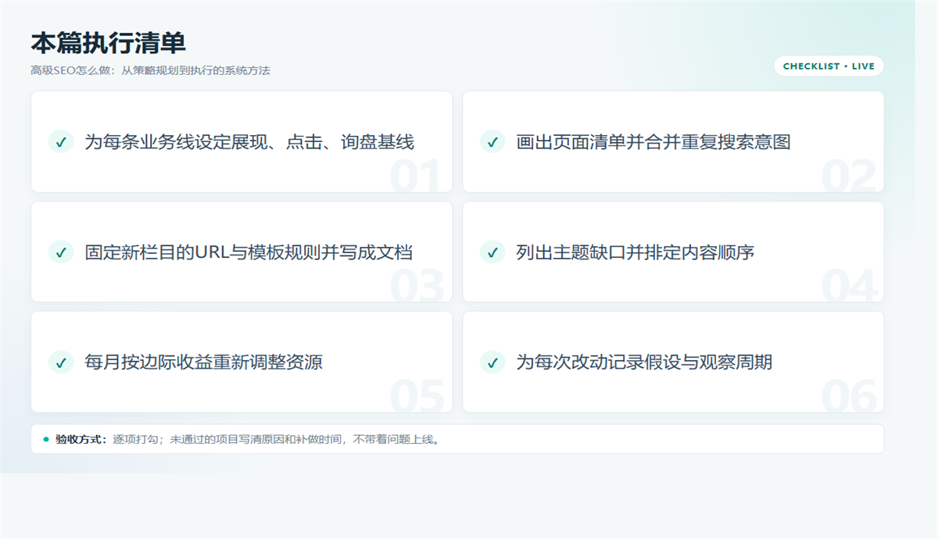This screenshot has width=938, height=539.
Task: Click the check icon beside 固定新栏目的URL与模板规则并写成文档
Action: [x=61, y=252]
